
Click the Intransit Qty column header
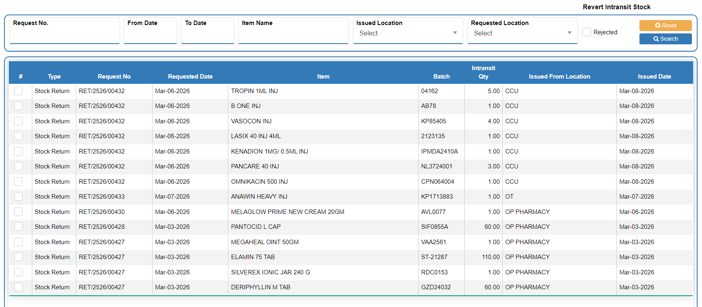click(483, 73)
